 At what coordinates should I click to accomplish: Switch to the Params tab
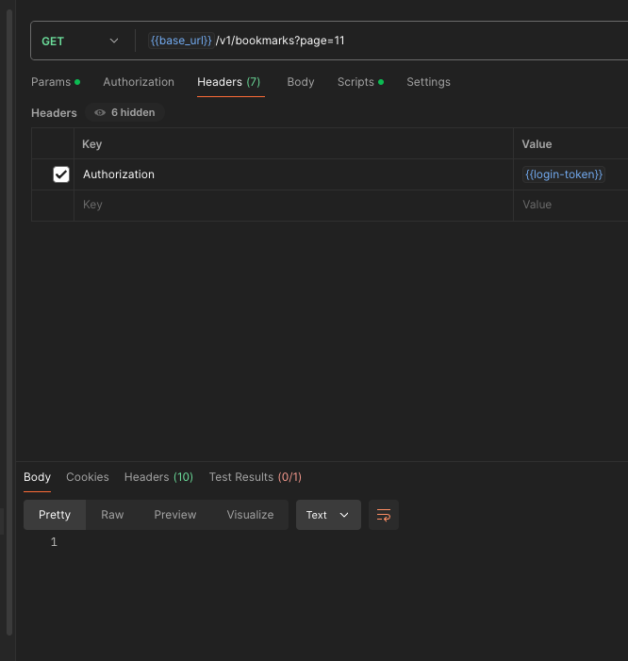click(56, 82)
